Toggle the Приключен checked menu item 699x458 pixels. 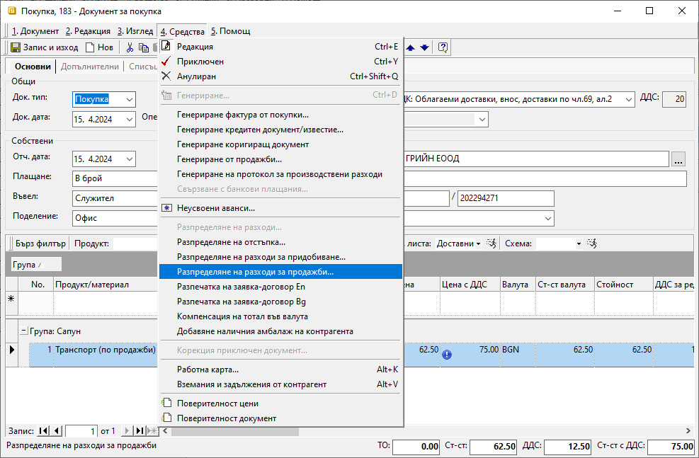200,62
